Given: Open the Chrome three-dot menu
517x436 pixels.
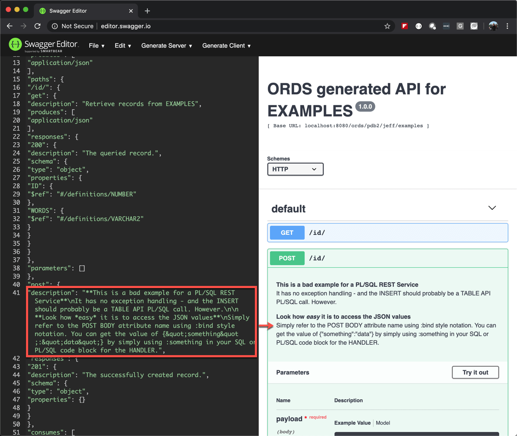Looking at the screenshot, I should 507,26.
